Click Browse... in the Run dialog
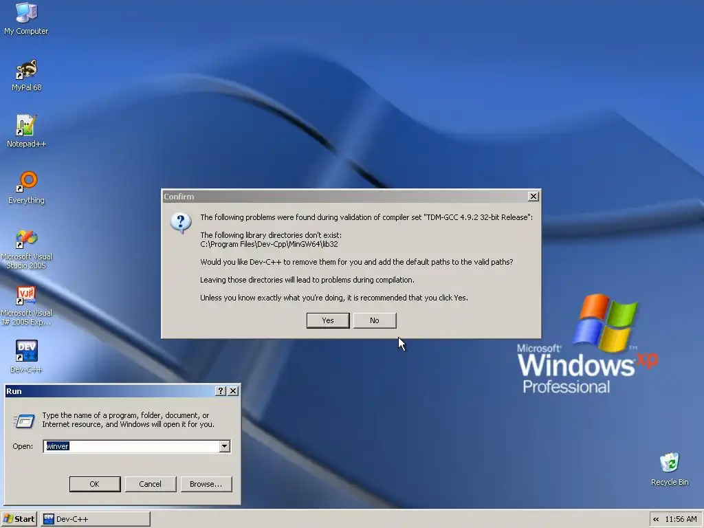This screenshot has width=704, height=528. pos(206,484)
